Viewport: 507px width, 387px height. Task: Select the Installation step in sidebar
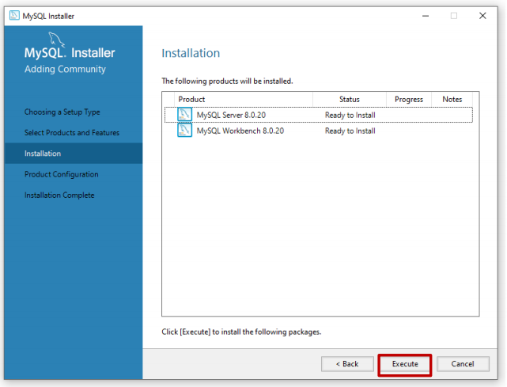[74, 154]
